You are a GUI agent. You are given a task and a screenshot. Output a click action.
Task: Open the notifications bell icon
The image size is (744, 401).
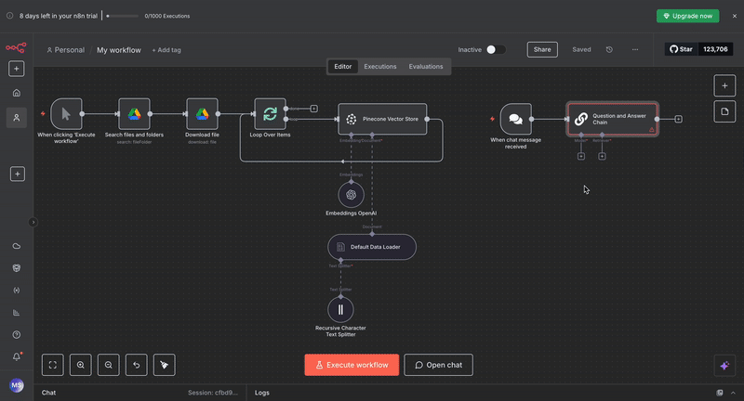(x=17, y=356)
